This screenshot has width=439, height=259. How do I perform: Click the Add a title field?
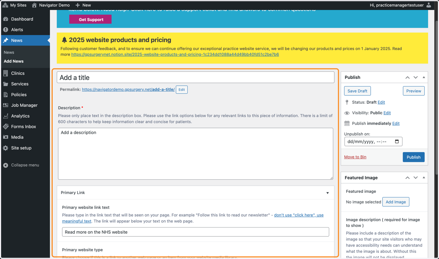tap(195, 77)
